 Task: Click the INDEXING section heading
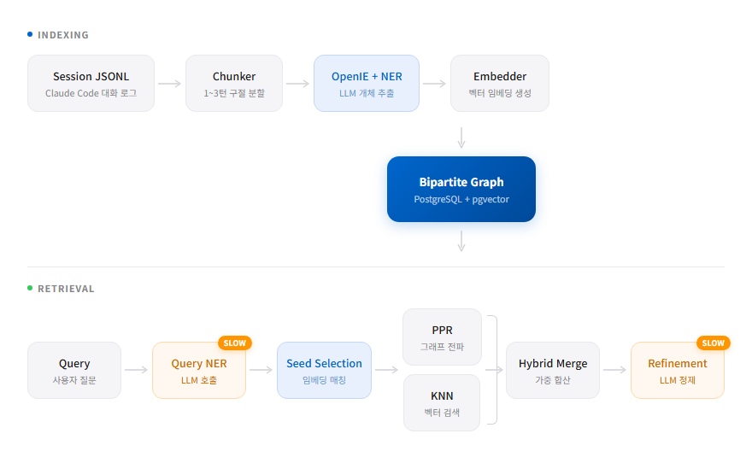(63, 35)
